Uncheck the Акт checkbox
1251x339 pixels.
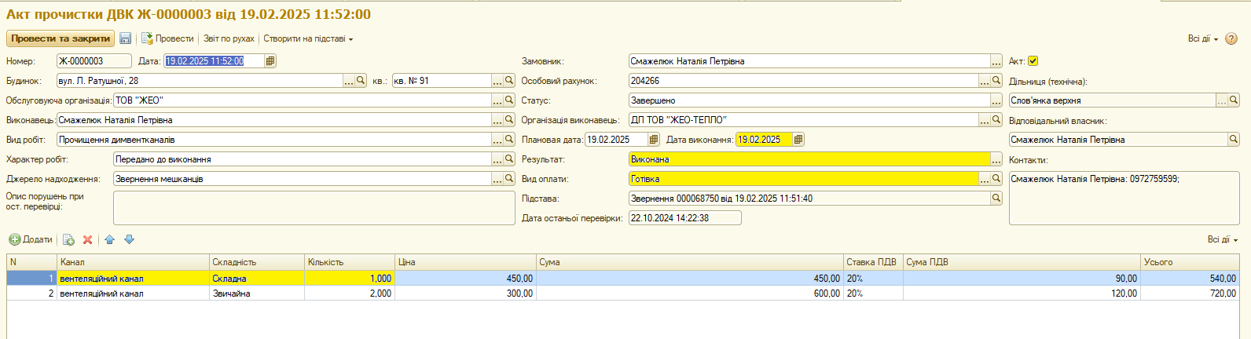coord(1033,61)
